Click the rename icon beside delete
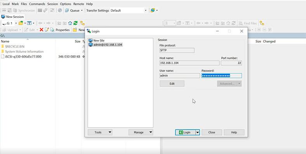The height and width of the screenshot is (154, 306). point(47,30)
